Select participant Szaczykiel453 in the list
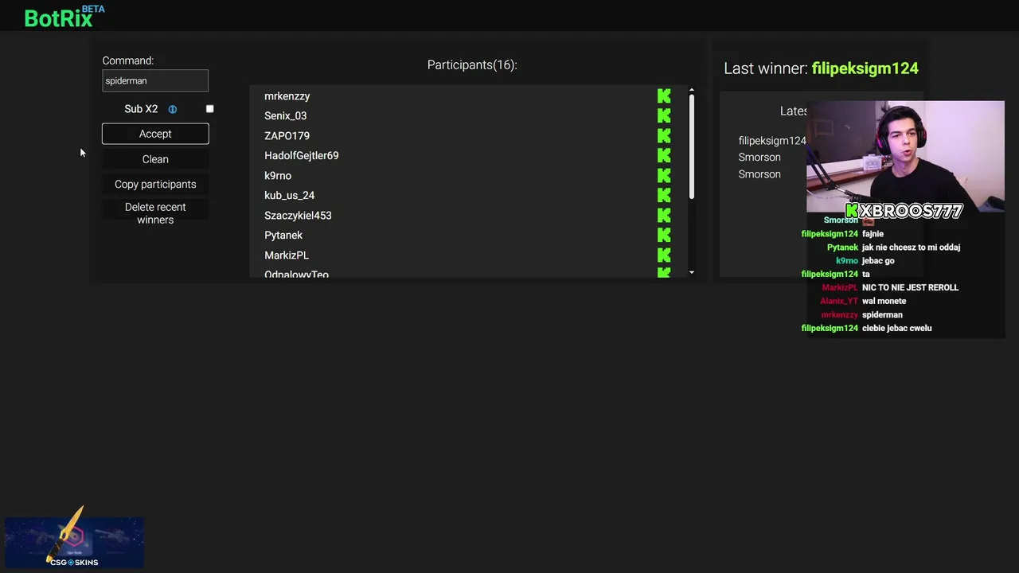 (298, 216)
